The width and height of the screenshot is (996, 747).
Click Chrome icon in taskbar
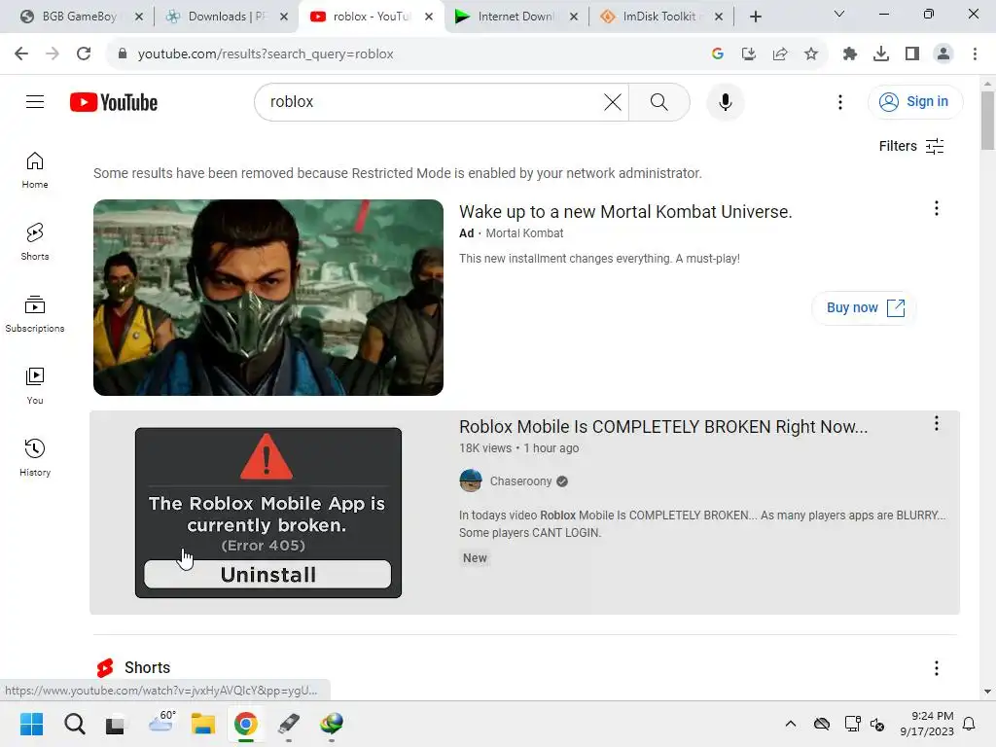click(246, 724)
